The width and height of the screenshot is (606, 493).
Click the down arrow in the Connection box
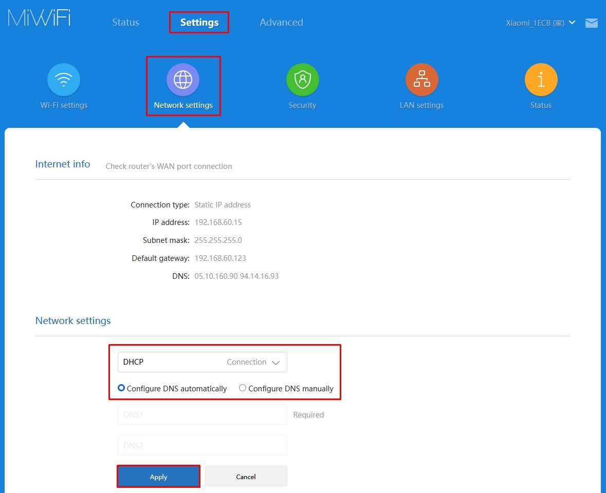pos(276,363)
